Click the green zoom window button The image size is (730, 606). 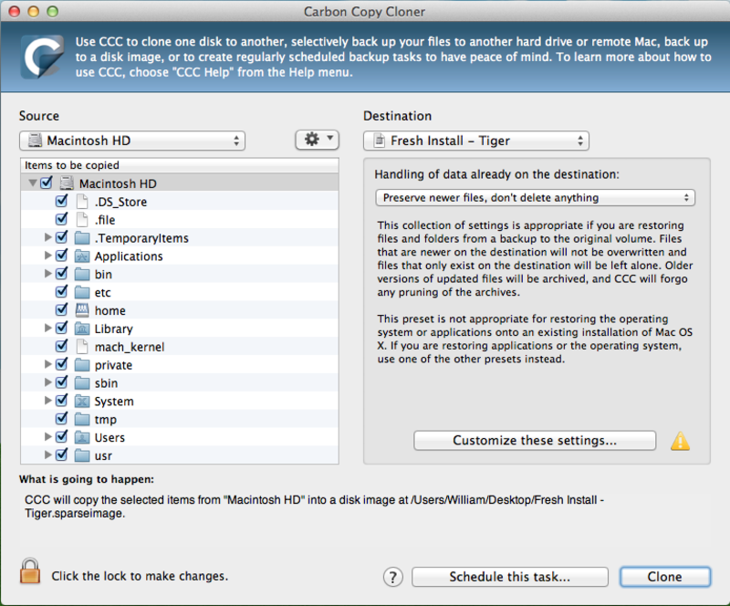pos(53,11)
